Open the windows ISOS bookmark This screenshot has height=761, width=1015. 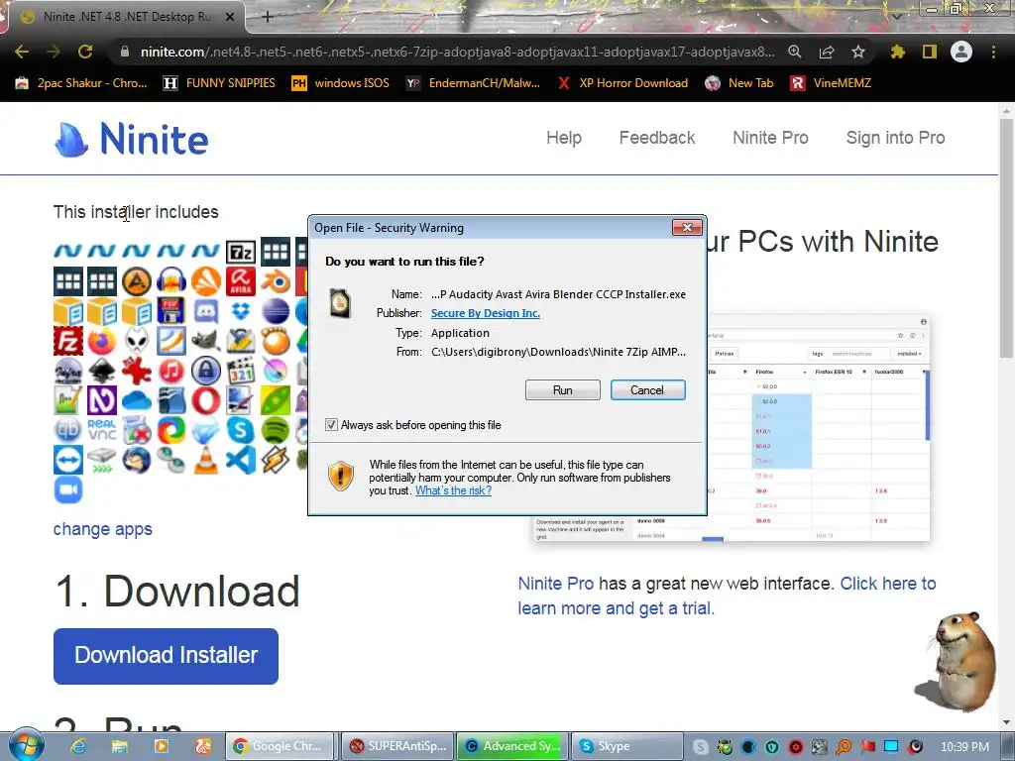click(x=341, y=83)
